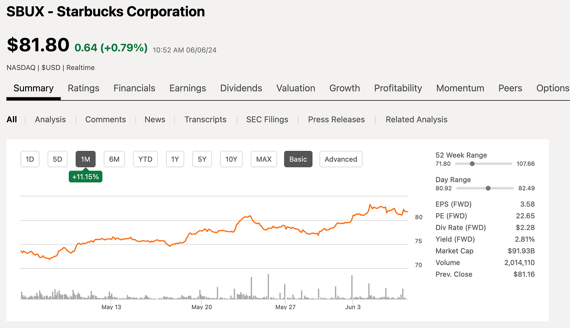Switch chart range to 1Y
The height and width of the screenshot is (328, 570).
[x=175, y=159]
